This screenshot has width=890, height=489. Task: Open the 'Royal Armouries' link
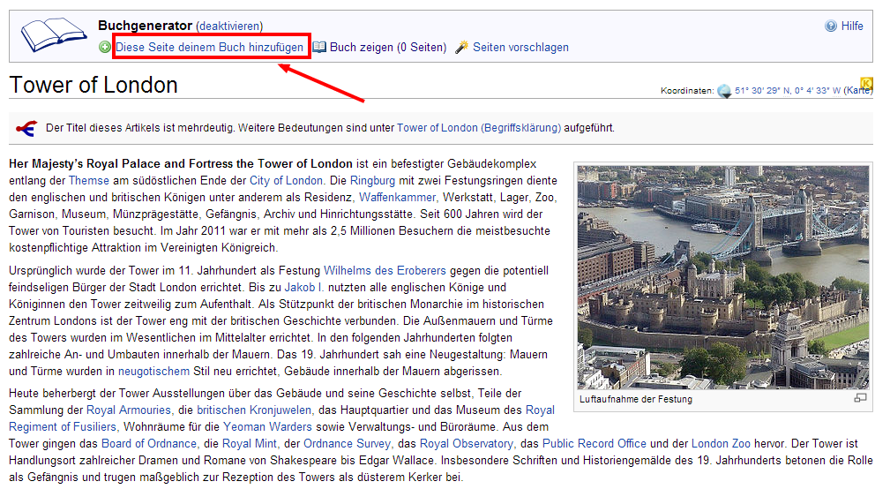128,410
